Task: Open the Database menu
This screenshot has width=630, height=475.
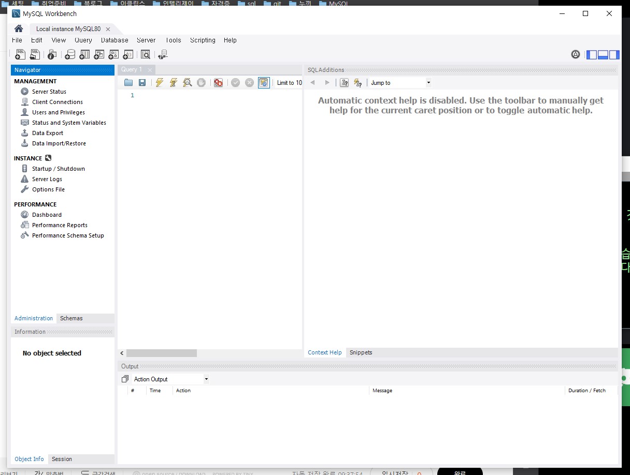Action: 114,40
